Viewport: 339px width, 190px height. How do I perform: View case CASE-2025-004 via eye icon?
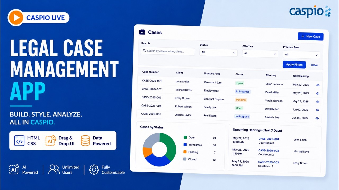(x=317, y=110)
